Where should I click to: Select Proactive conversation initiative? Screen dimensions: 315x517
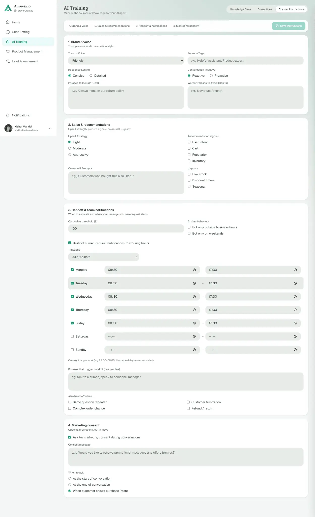tap(211, 76)
